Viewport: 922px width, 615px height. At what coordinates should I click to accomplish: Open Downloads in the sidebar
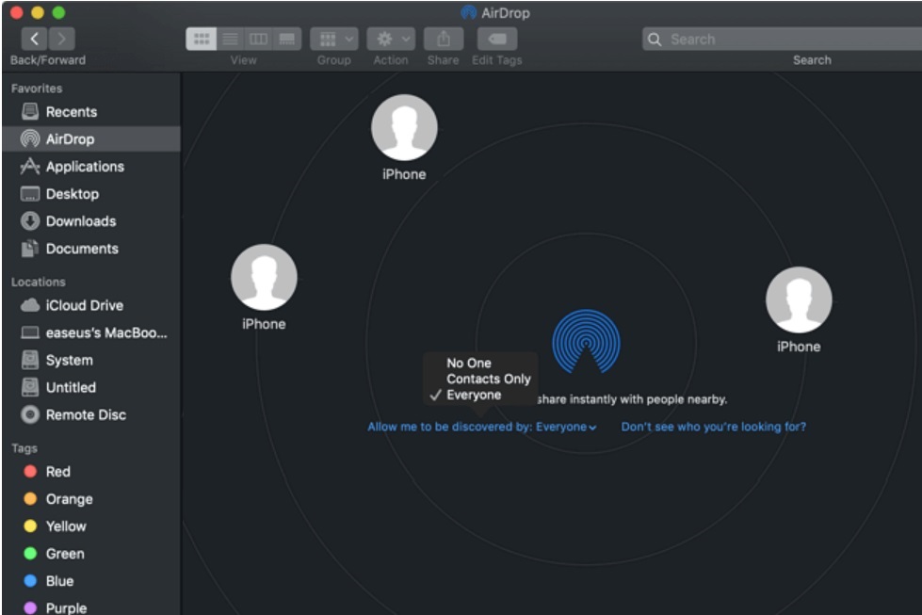pos(80,221)
